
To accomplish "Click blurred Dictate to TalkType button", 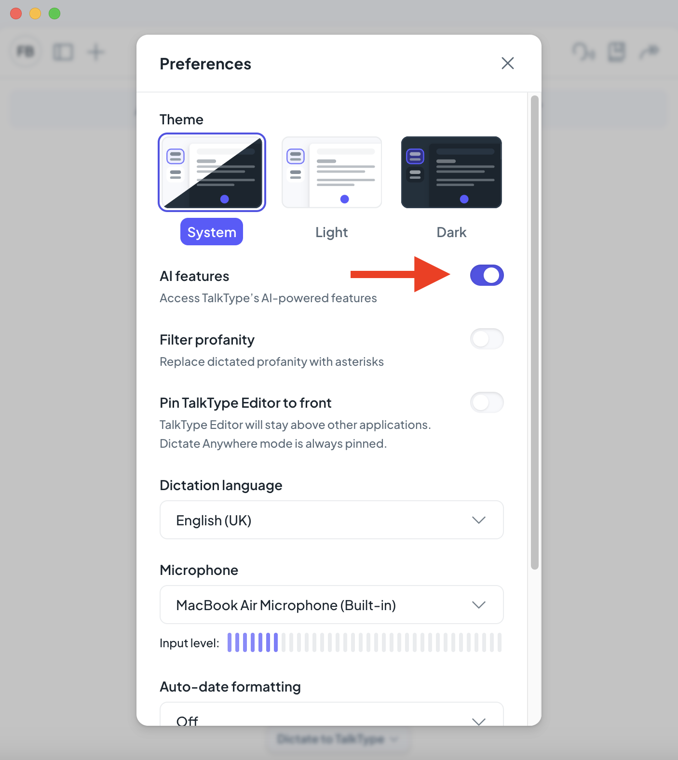I will pyautogui.click(x=337, y=739).
